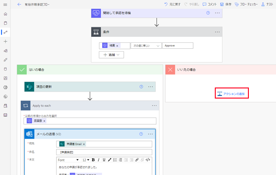Image resolution: width=276 pixels, height=175 pixels.
Task: Open the font size 12 dropdown
Action: coord(86,160)
